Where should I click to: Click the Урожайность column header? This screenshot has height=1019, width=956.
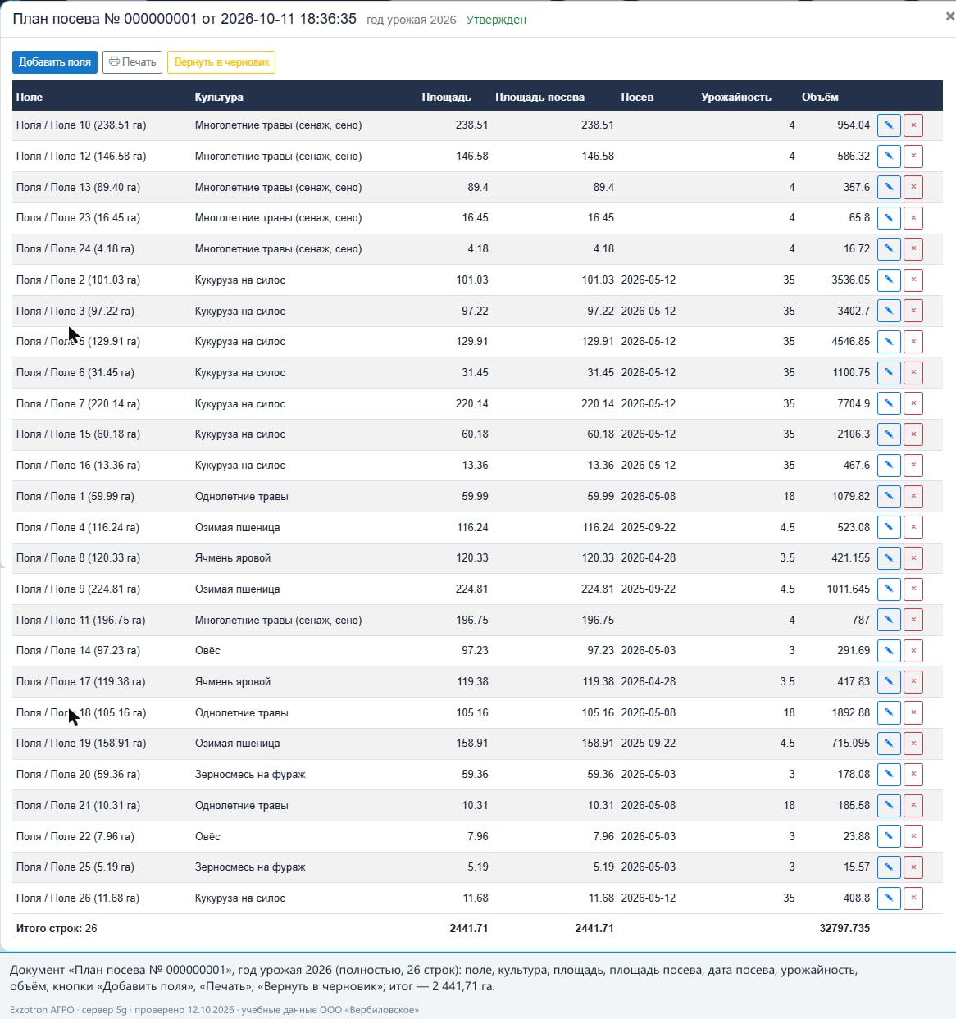pos(736,97)
